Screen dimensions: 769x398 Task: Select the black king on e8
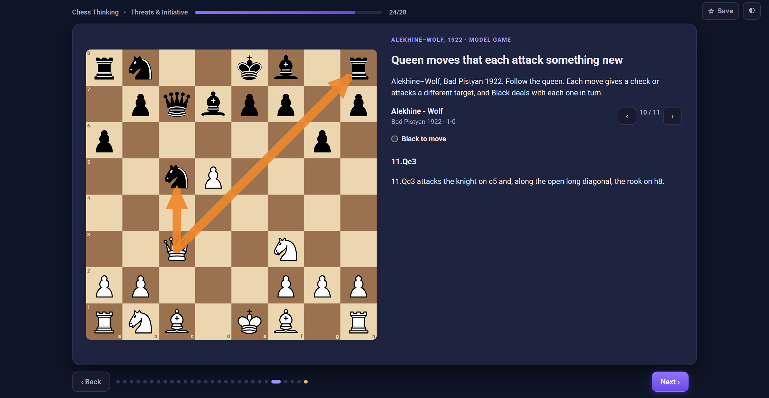[250, 68]
